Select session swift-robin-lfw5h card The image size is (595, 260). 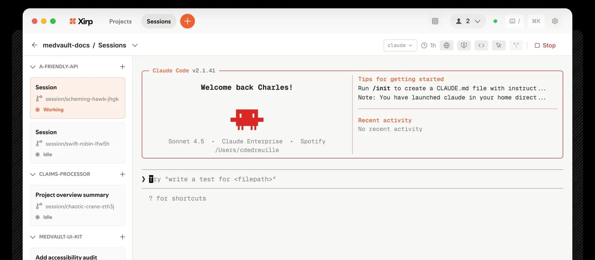77,143
